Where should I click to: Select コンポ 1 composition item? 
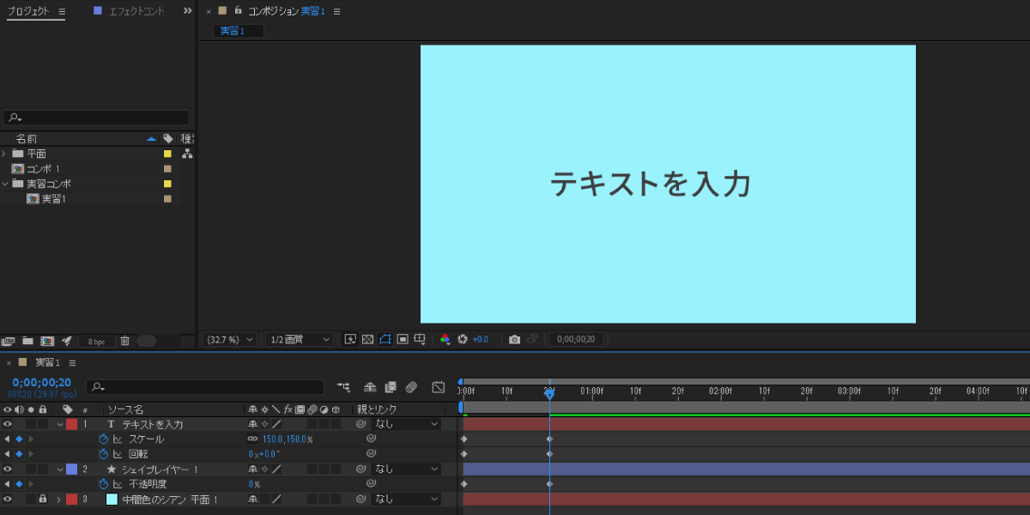pyautogui.click(x=43, y=169)
